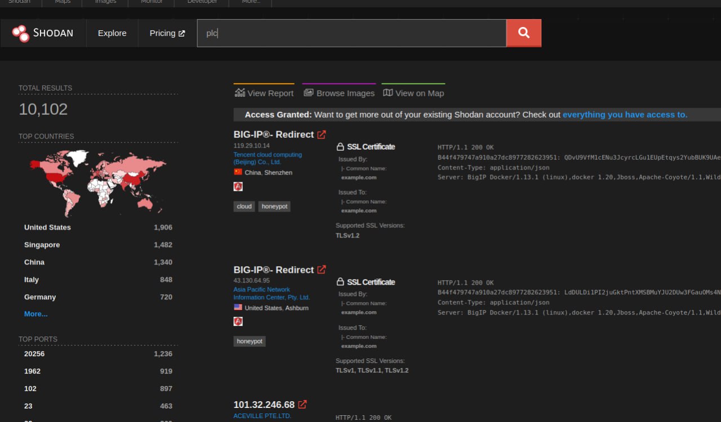Filter by port 20256
Image resolution: width=721 pixels, height=422 pixels.
(x=34, y=354)
